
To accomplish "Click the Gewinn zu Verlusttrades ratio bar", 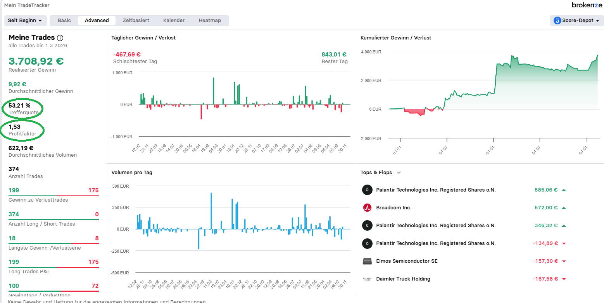I will click(x=53, y=196).
